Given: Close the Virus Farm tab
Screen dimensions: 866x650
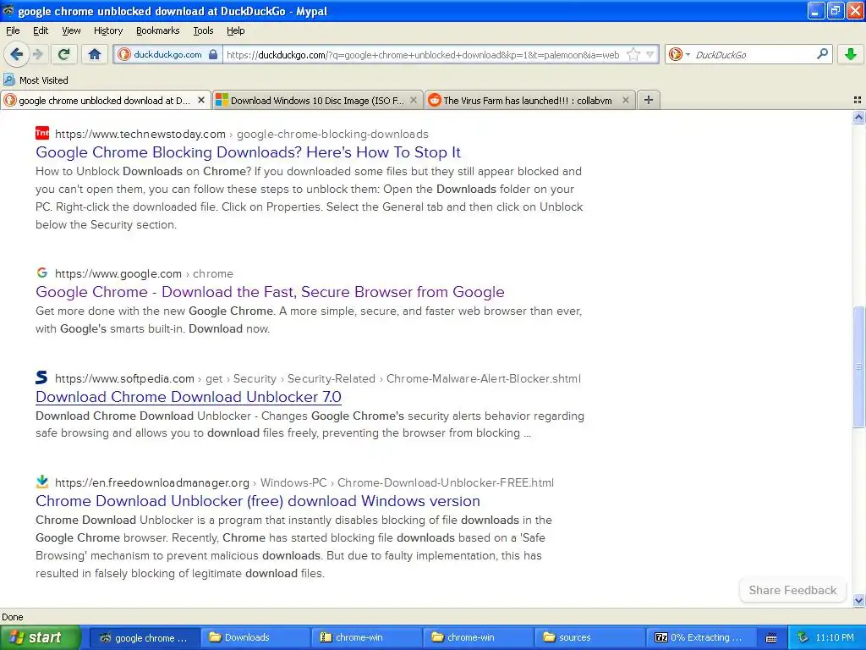Looking at the screenshot, I should (625, 100).
